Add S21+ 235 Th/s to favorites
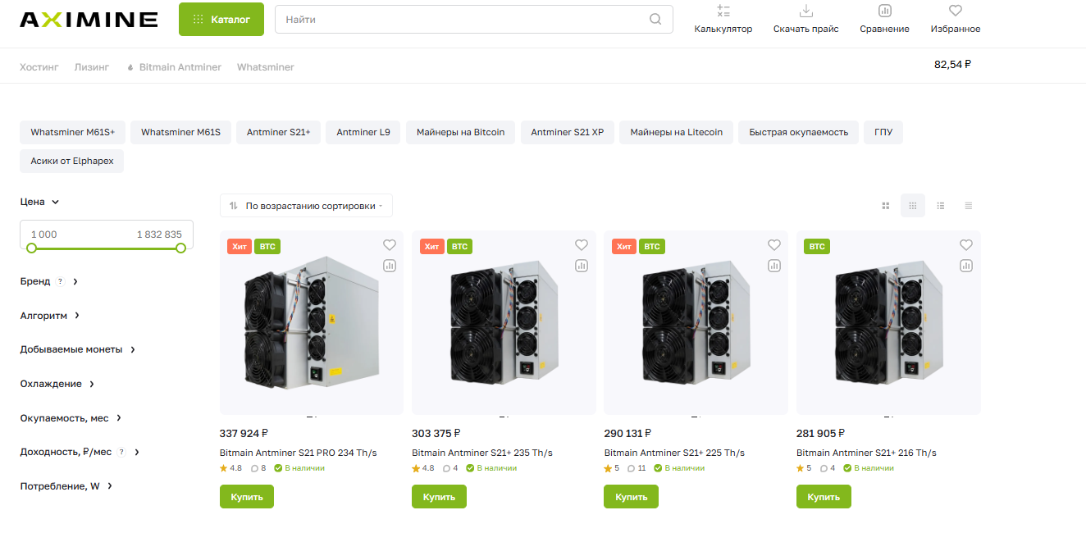 click(582, 245)
